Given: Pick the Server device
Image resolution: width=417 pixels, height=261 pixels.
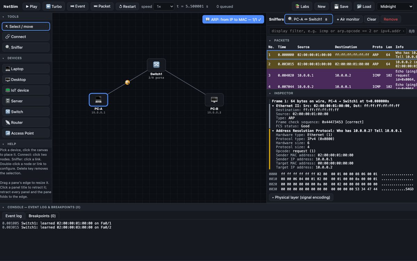Looking at the screenshot, I should tap(26, 101).
